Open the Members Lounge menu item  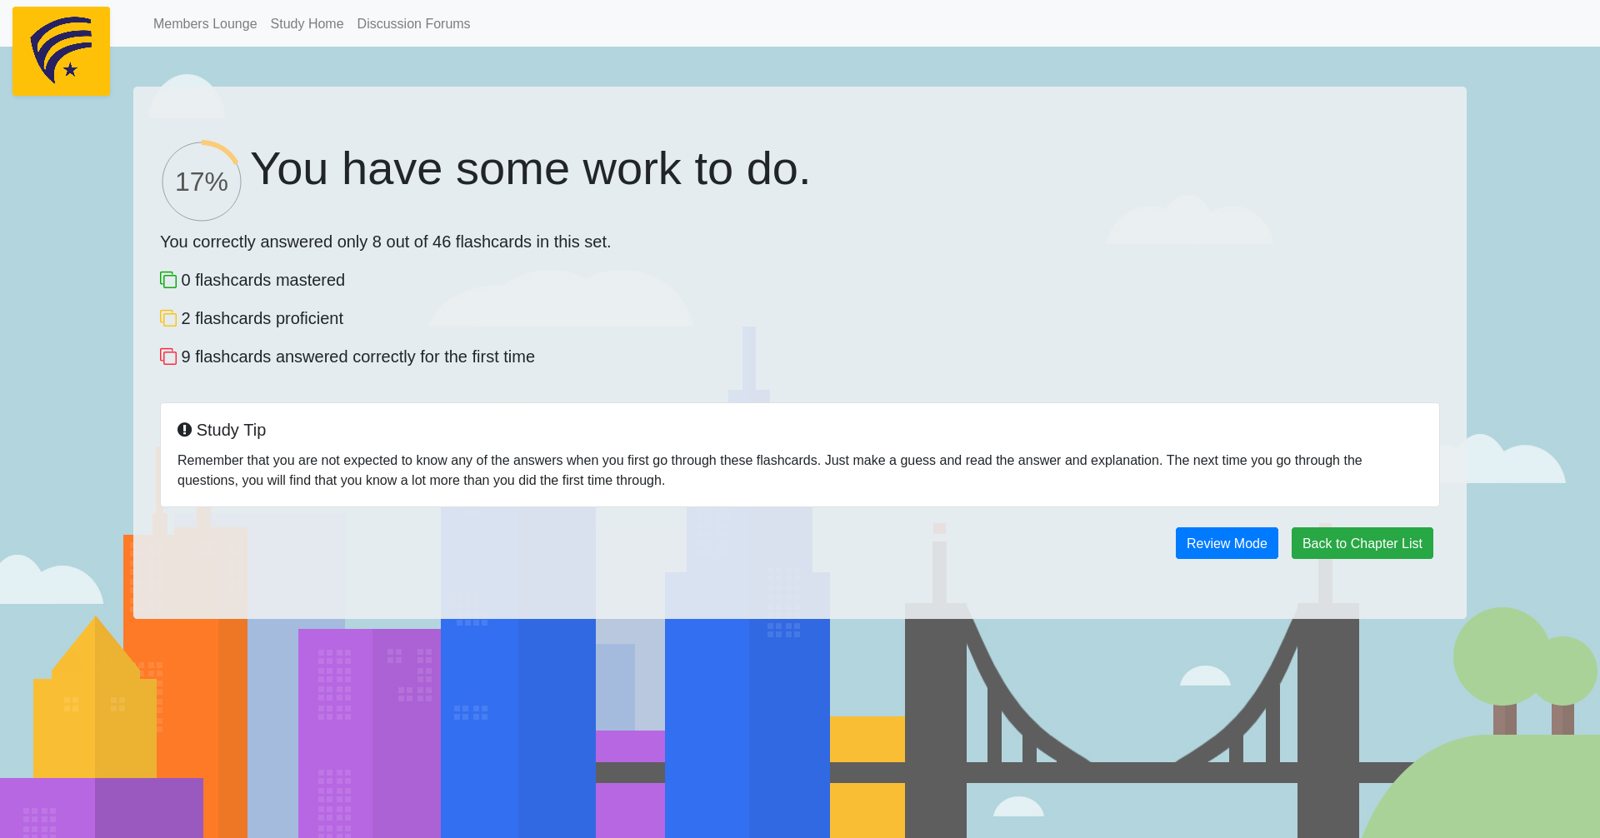[x=205, y=24]
